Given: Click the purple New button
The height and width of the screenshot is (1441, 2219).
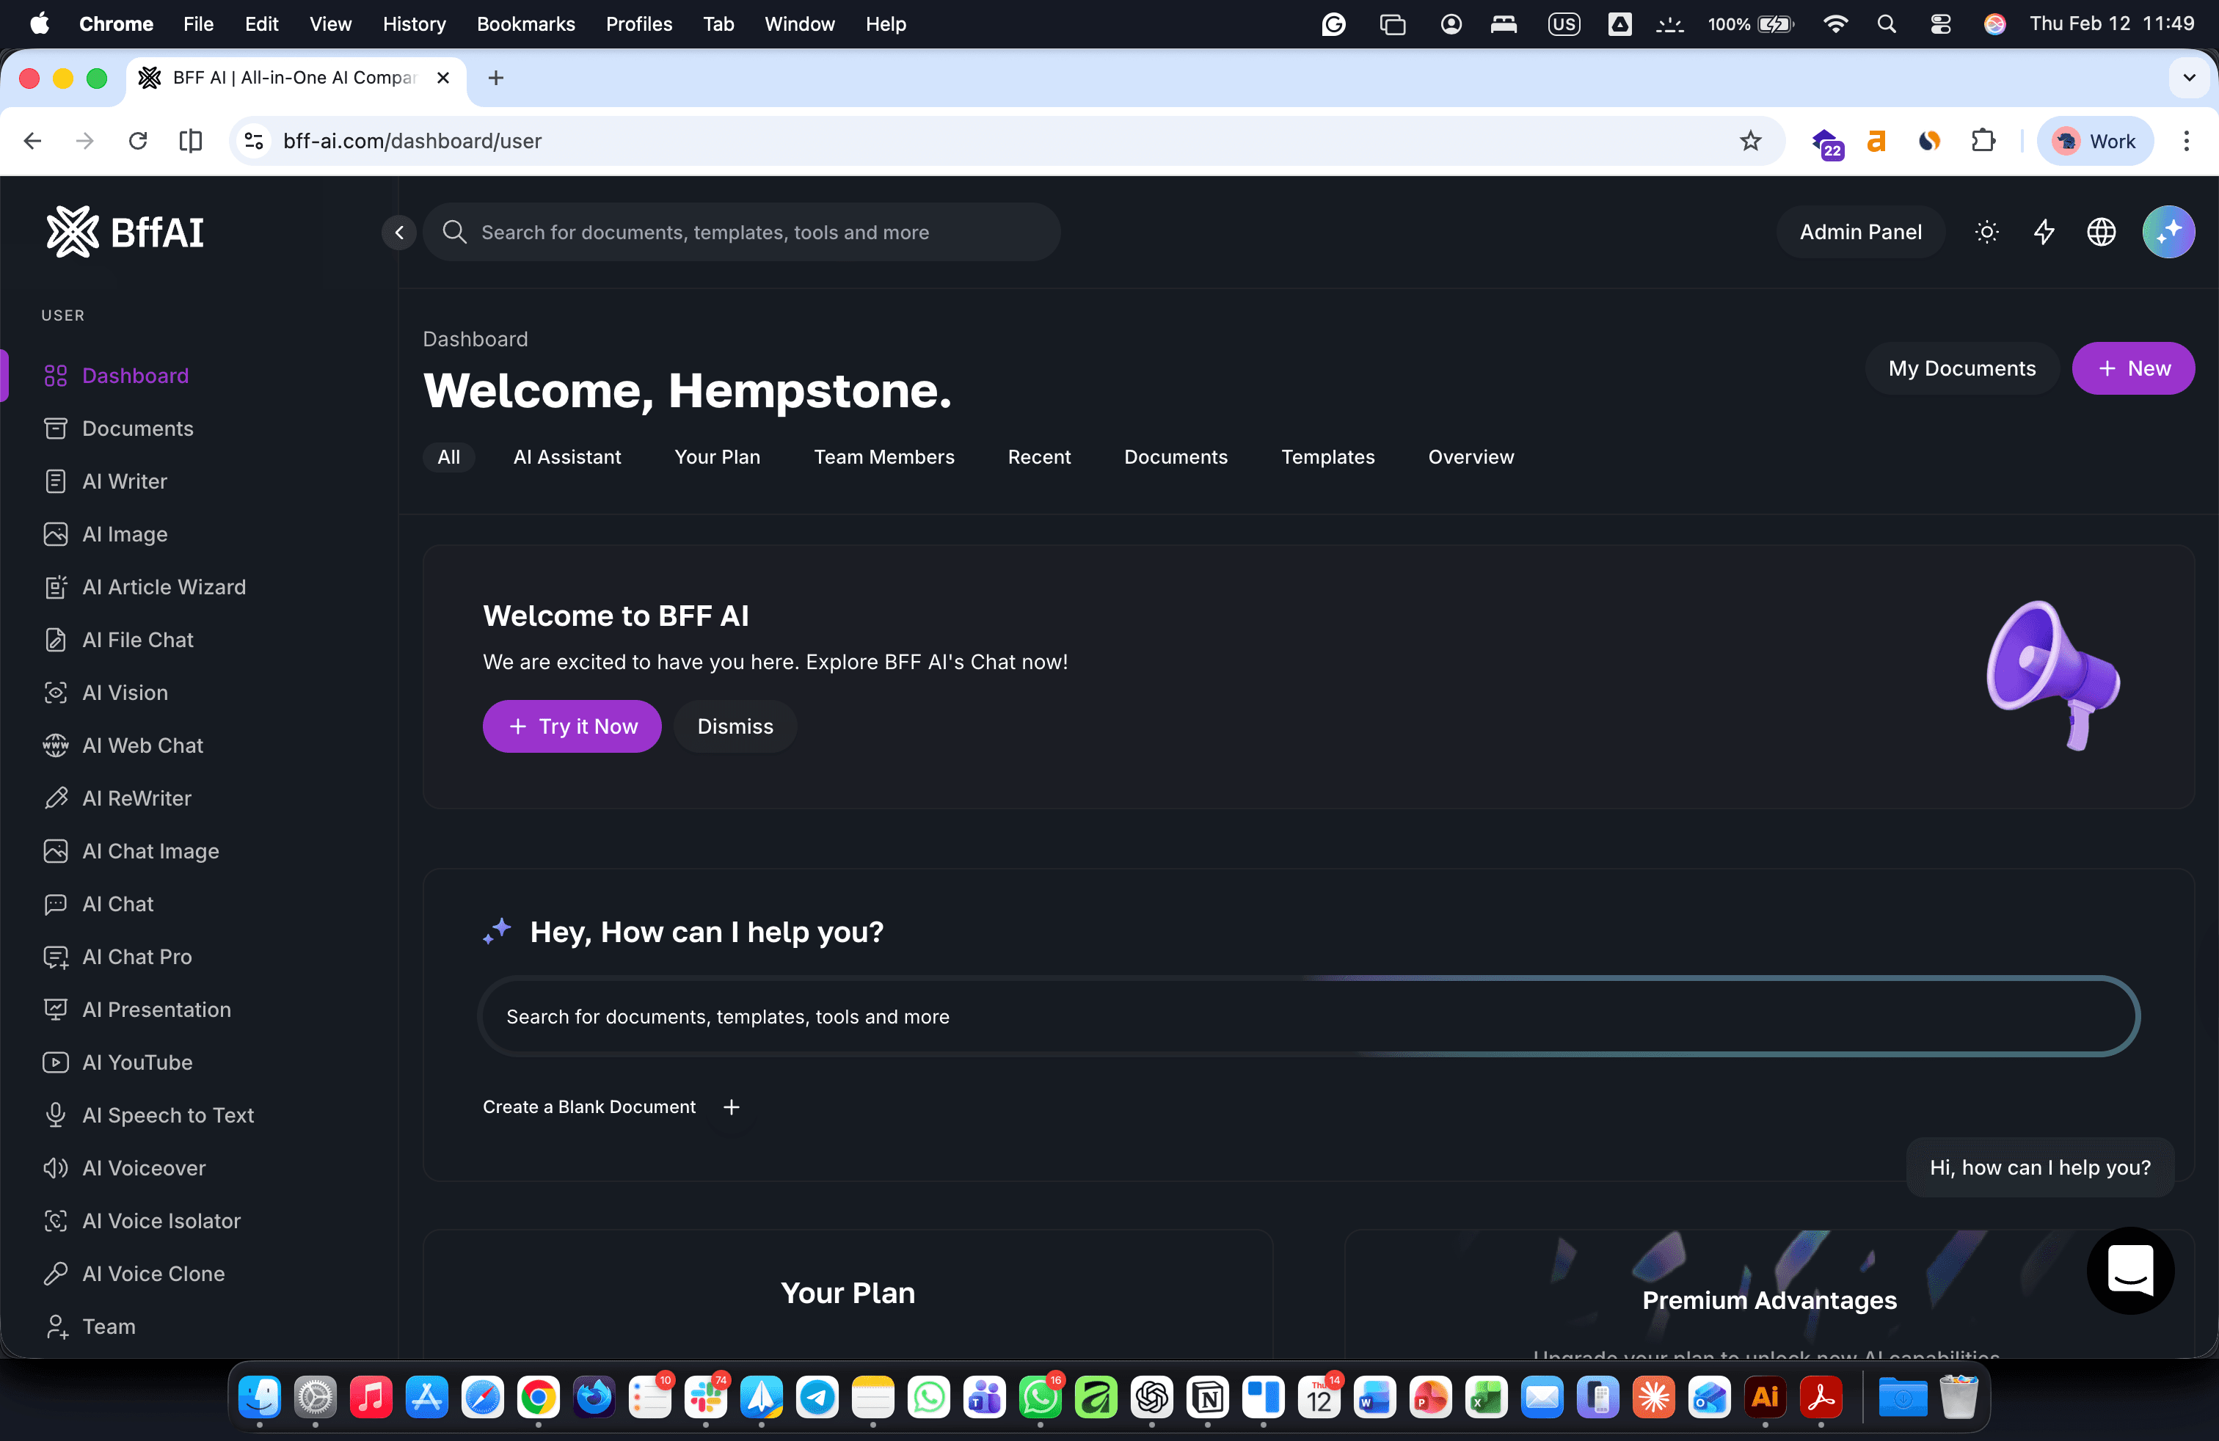Looking at the screenshot, I should [x=2132, y=368].
